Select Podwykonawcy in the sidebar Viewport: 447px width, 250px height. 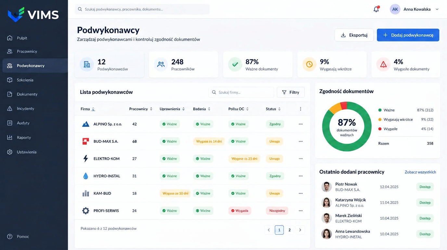pyautogui.click(x=35, y=66)
